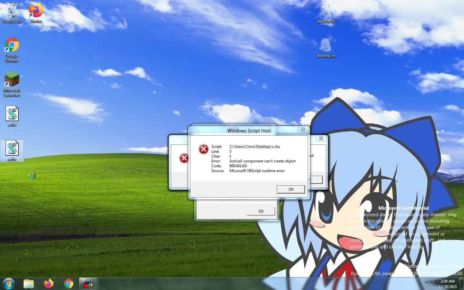Select the a.vbs script file icon

12,151
